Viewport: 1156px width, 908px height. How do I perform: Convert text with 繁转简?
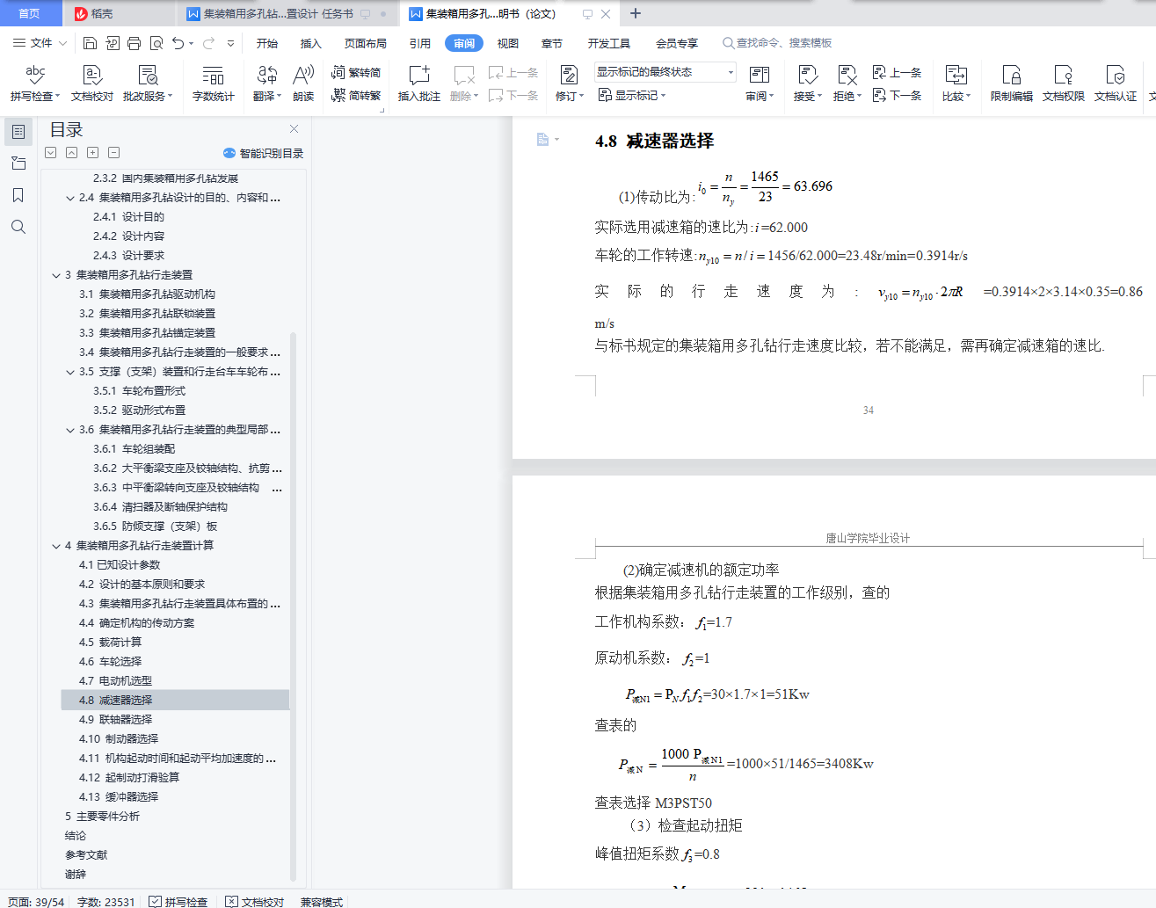pyautogui.click(x=356, y=72)
